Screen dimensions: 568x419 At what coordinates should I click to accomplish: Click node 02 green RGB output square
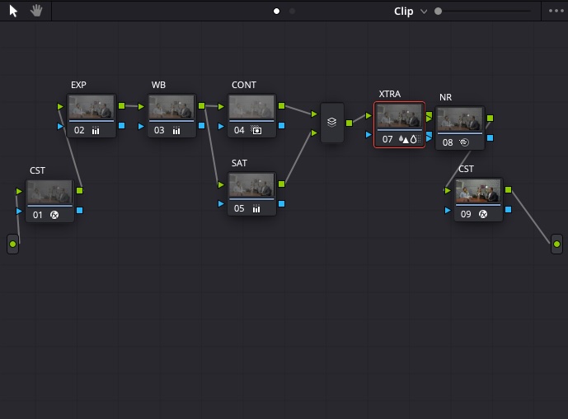122,105
